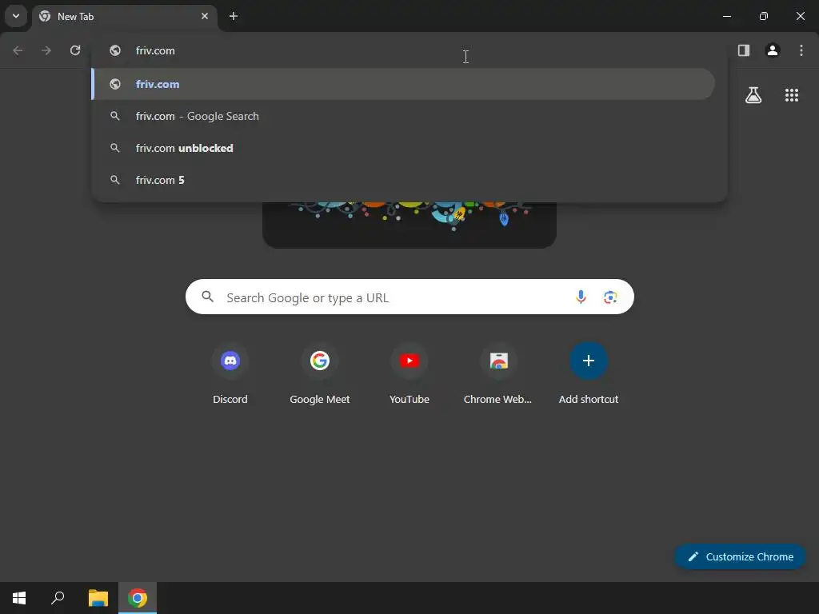This screenshot has width=819, height=614.
Task: Select the New Tab tab
Action: pos(124,17)
